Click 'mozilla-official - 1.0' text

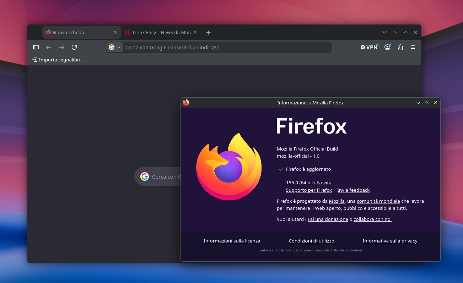[x=298, y=156]
